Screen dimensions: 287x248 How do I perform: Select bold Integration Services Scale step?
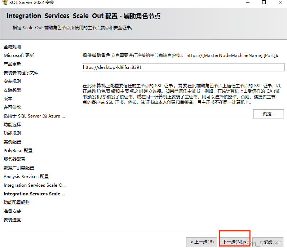point(34,194)
